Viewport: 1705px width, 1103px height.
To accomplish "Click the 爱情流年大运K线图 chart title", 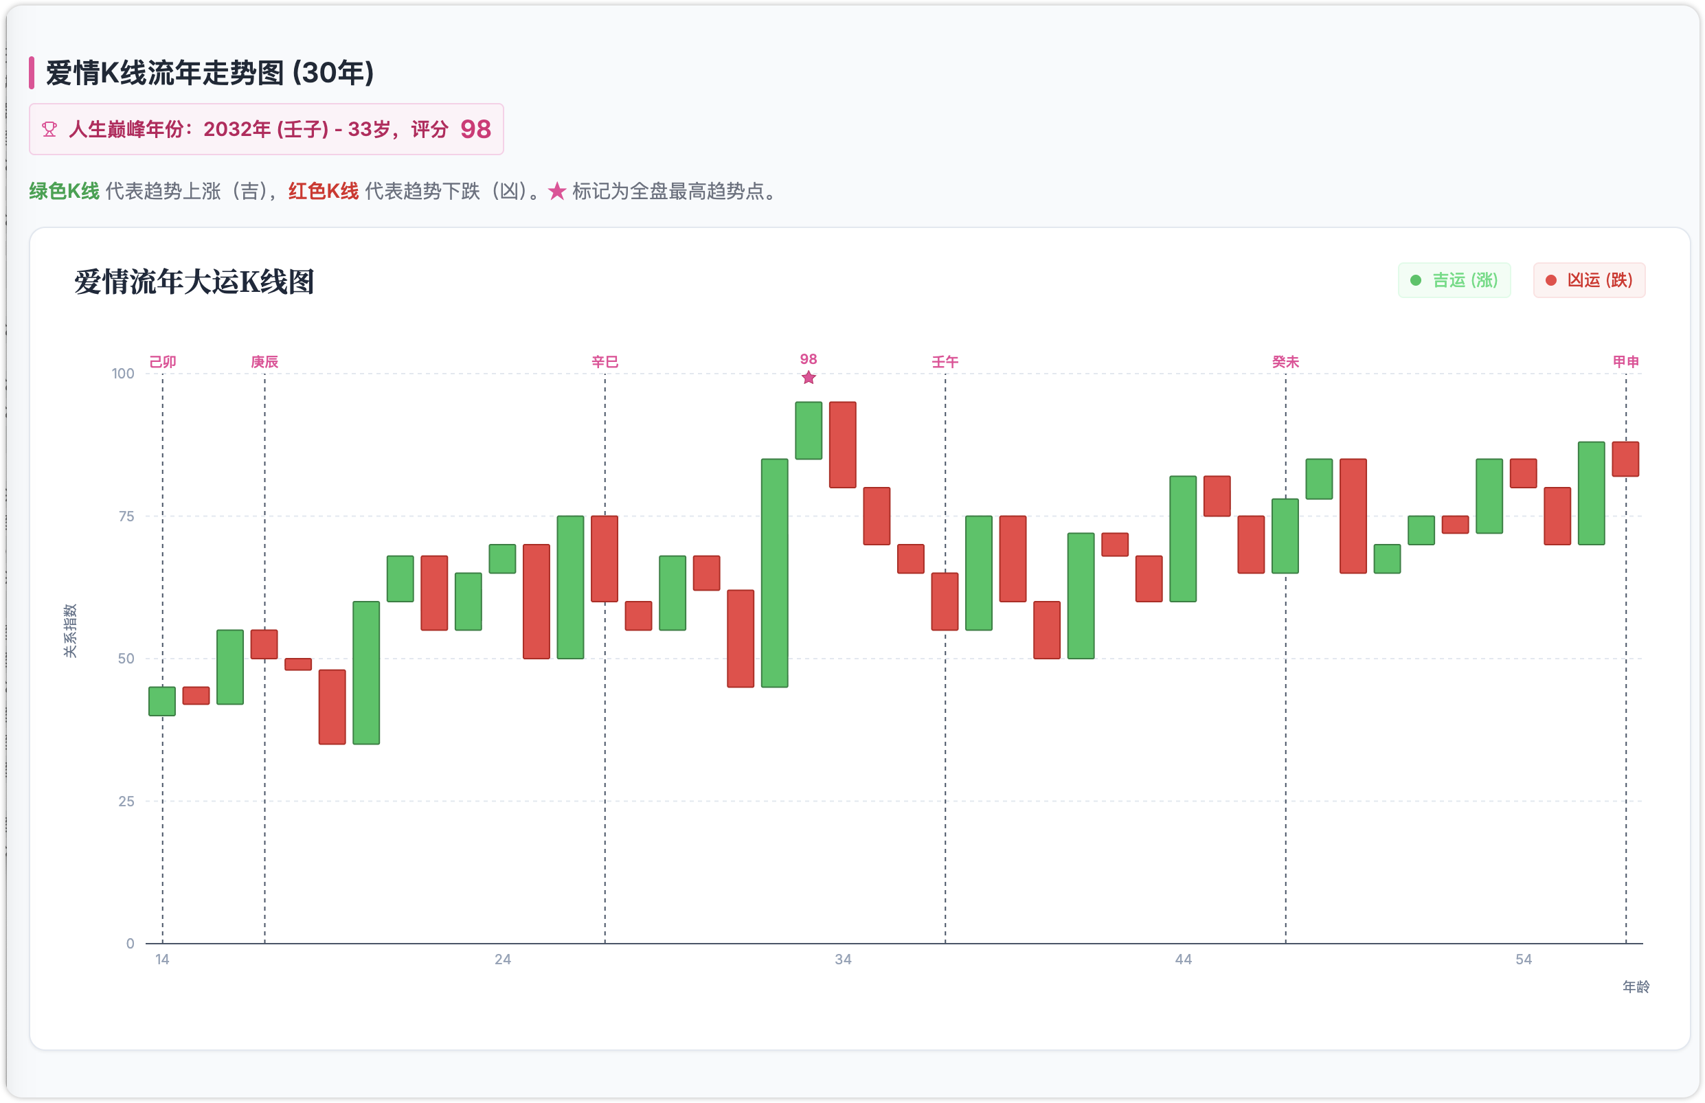I will point(194,282).
